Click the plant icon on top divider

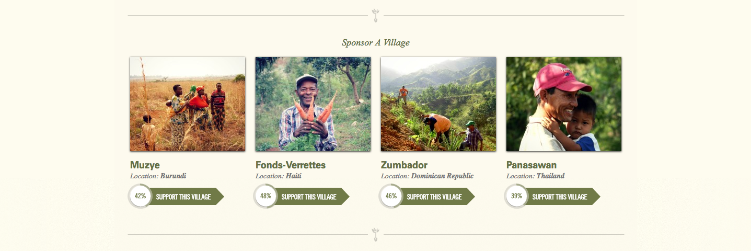click(x=375, y=15)
